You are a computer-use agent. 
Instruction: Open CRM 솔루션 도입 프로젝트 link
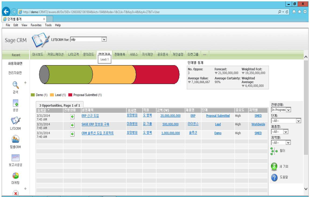tap(98, 133)
